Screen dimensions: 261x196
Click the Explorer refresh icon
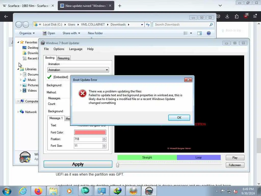(148, 24)
